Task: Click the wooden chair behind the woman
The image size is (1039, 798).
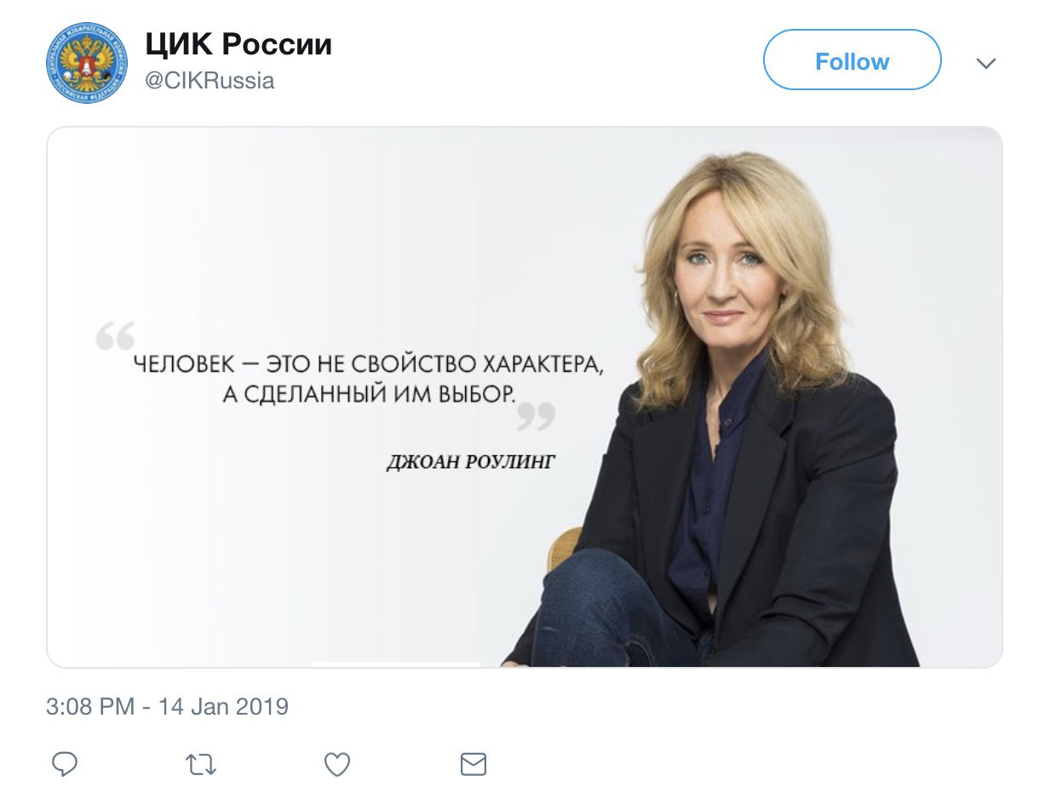Action: pos(564,546)
